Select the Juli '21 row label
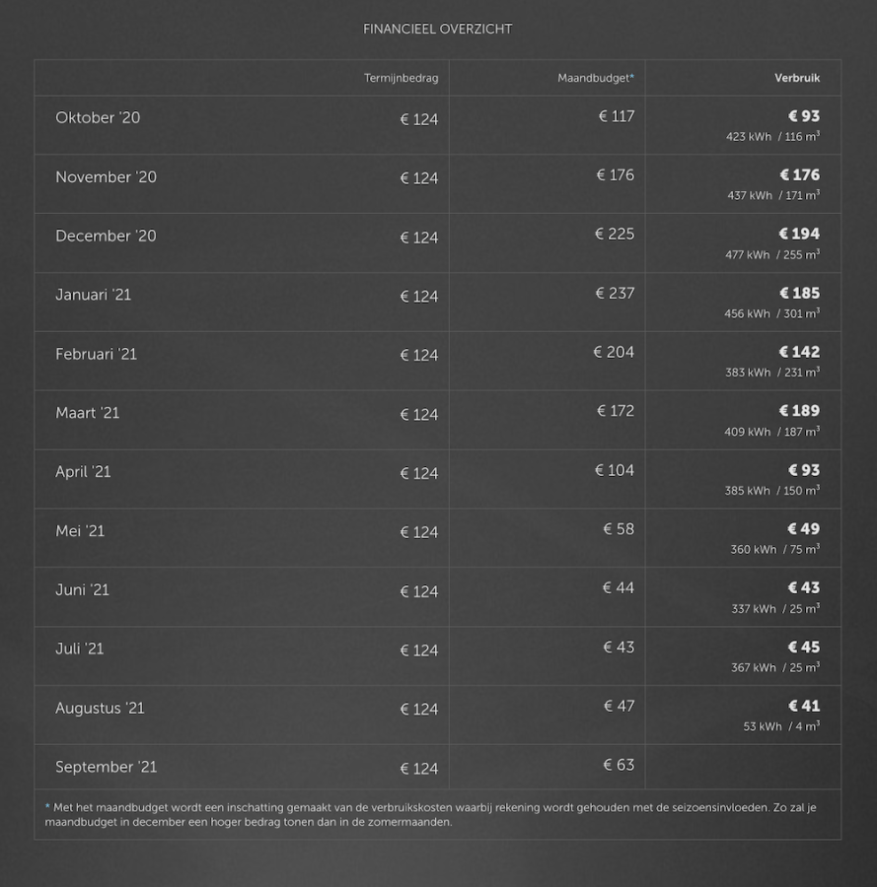This screenshot has height=887, width=877. click(79, 649)
